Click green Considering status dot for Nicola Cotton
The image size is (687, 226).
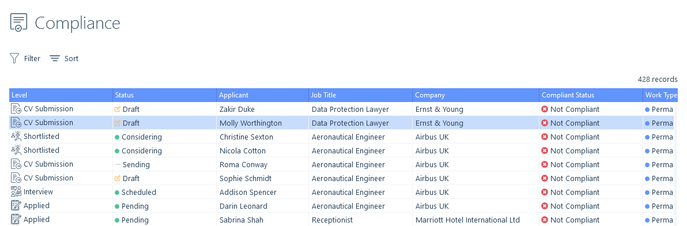point(117,150)
